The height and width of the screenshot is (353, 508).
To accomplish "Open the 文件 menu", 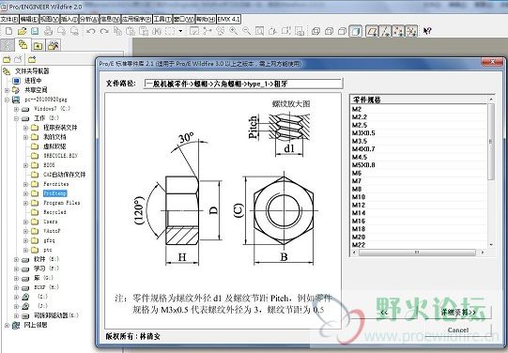I will (x=9, y=20).
